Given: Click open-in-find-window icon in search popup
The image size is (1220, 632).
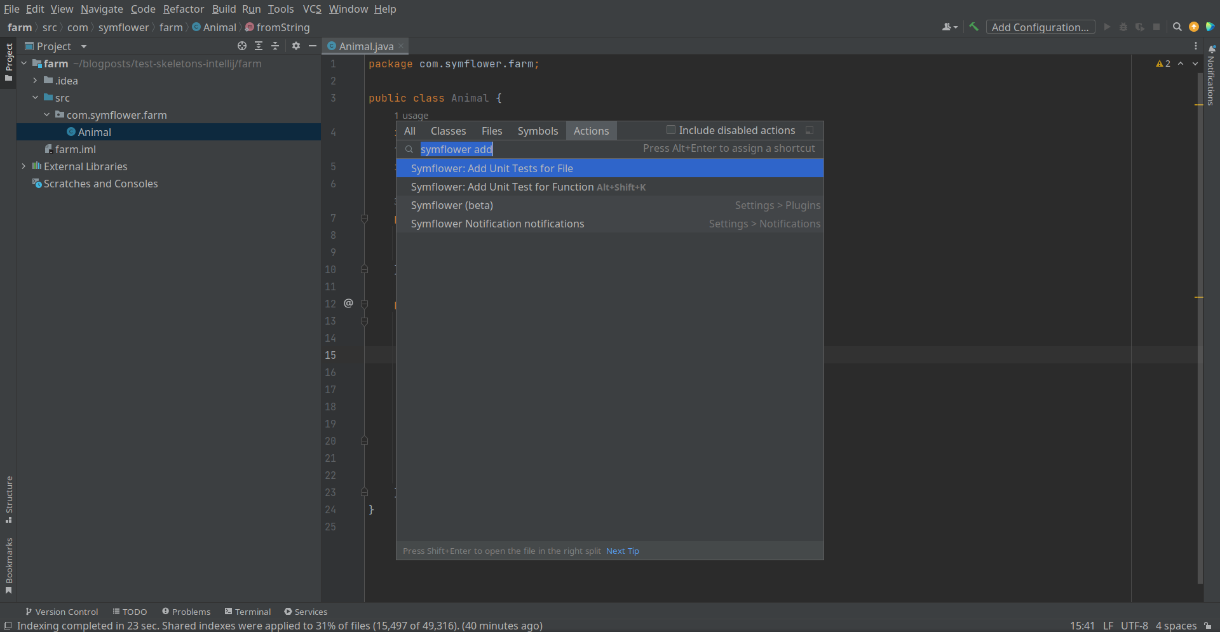Looking at the screenshot, I should pyautogui.click(x=810, y=130).
